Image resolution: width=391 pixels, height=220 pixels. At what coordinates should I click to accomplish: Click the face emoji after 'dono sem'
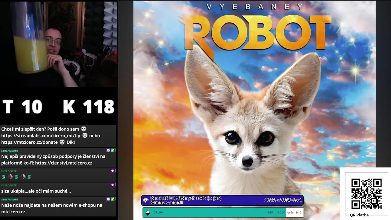click(x=83, y=129)
